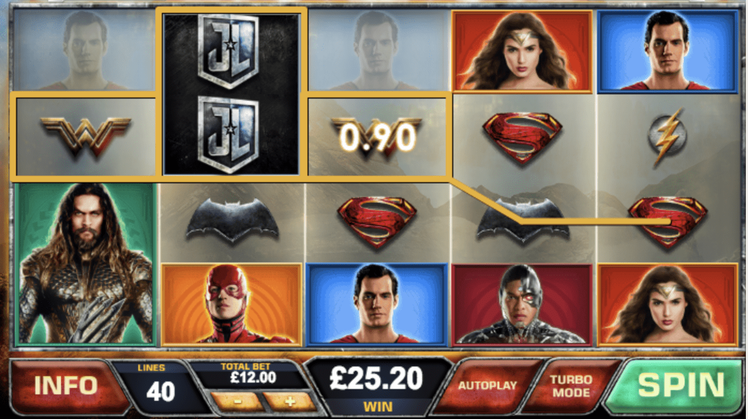
Task: Click the £25.20 win display
Action: coord(376,380)
